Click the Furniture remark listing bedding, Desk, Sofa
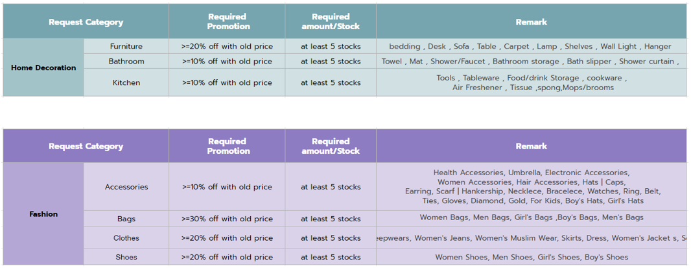 tap(532, 46)
